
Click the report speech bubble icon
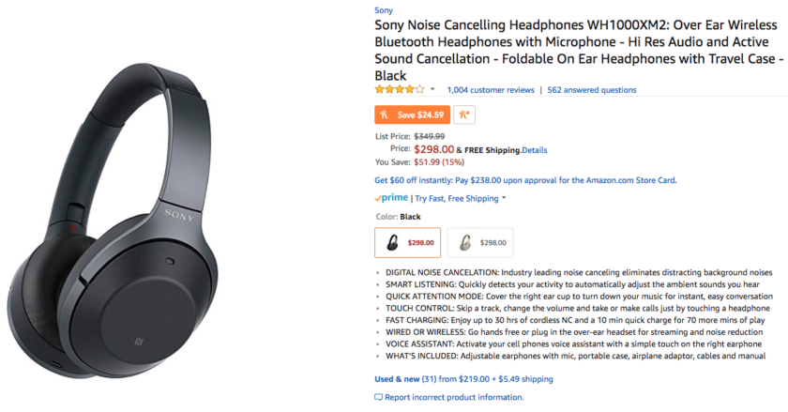(x=378, y=398)
